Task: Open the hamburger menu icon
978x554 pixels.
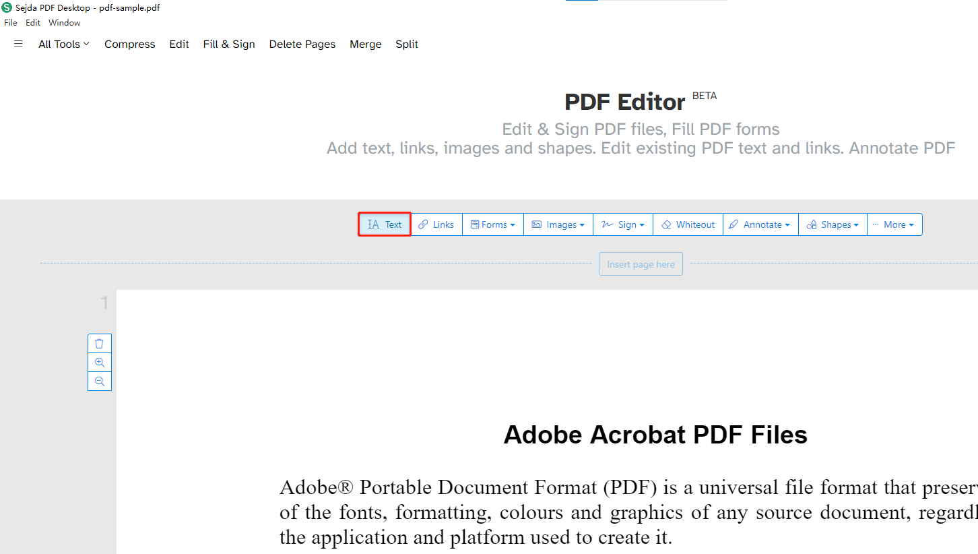Action: click(18, 44)
